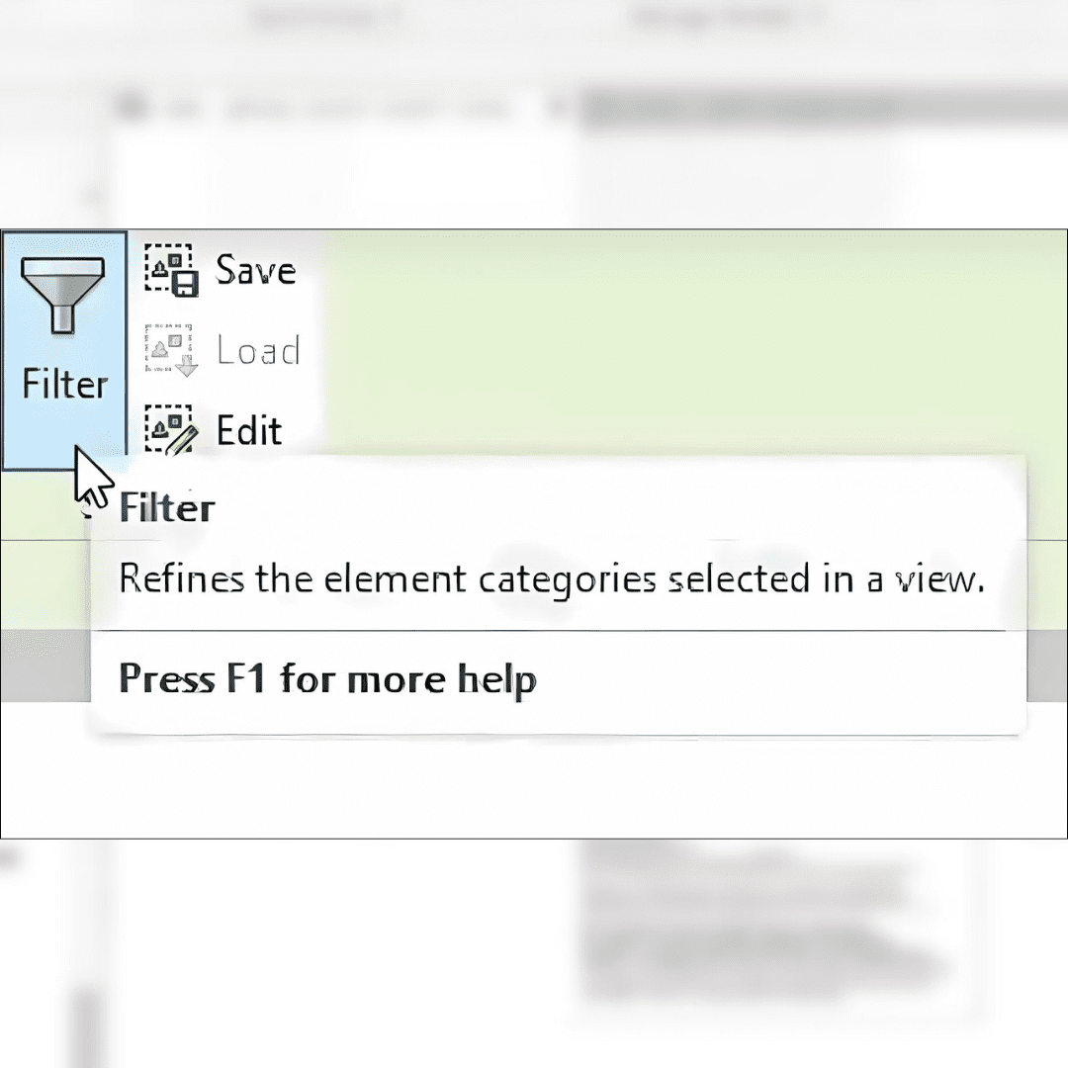This screenshot has width=1068, height=1068.
Task: Click "Press F1 for more help" text
Action: click(327, 680)
